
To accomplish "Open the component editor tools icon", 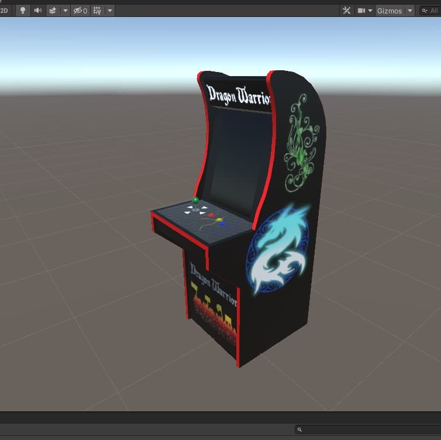I will 346,11.
